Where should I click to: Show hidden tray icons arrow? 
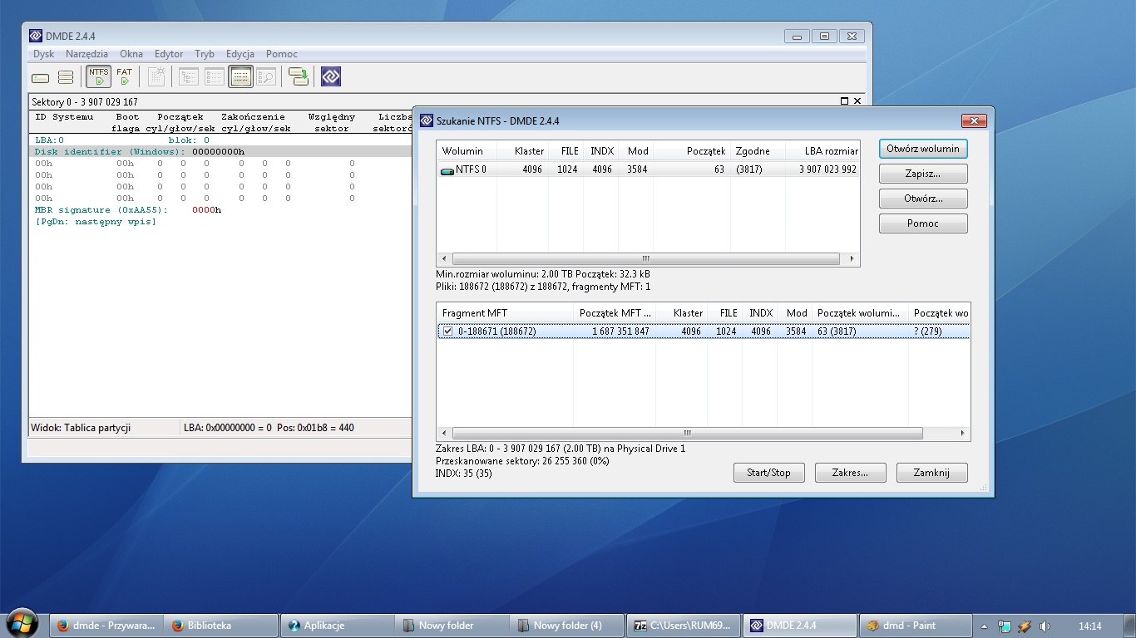point(984,626)
